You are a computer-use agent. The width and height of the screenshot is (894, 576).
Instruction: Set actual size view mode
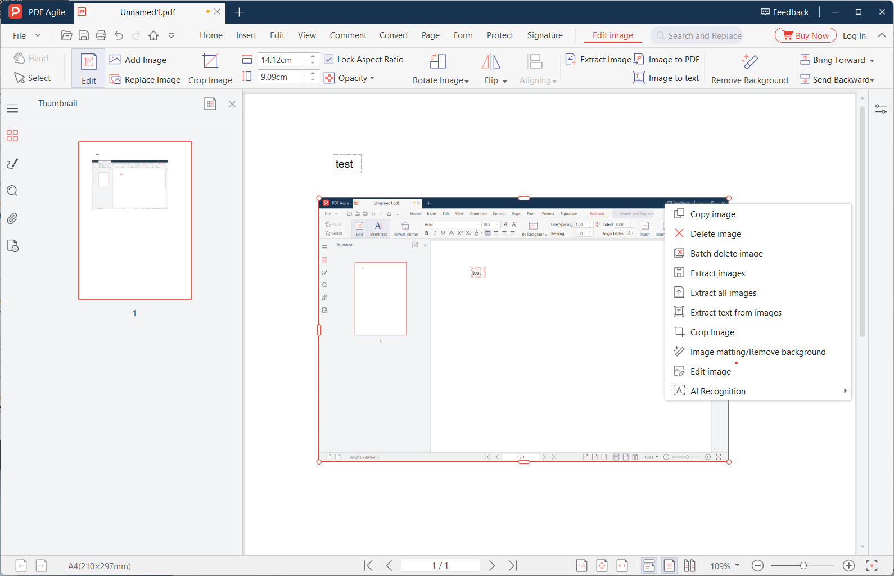point(581,565)
